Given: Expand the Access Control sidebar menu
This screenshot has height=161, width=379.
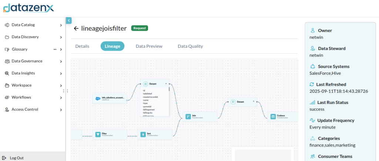Looking at the screenshot, I should [61, 110].
